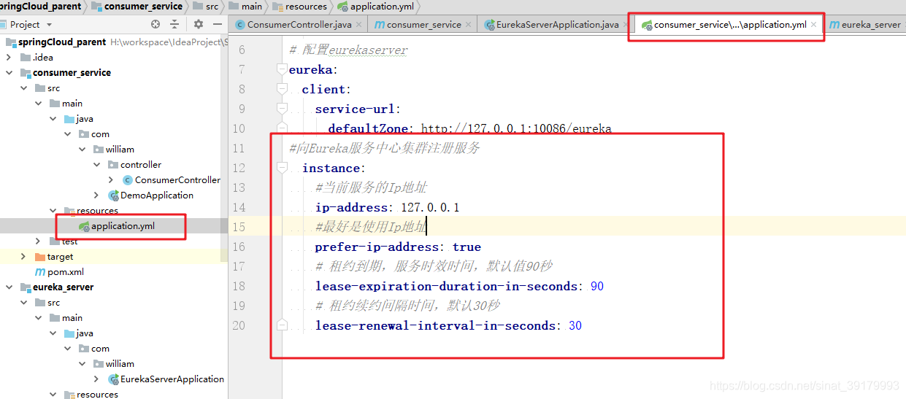Collapse src arrow under consumer_service

click(24, 88)
